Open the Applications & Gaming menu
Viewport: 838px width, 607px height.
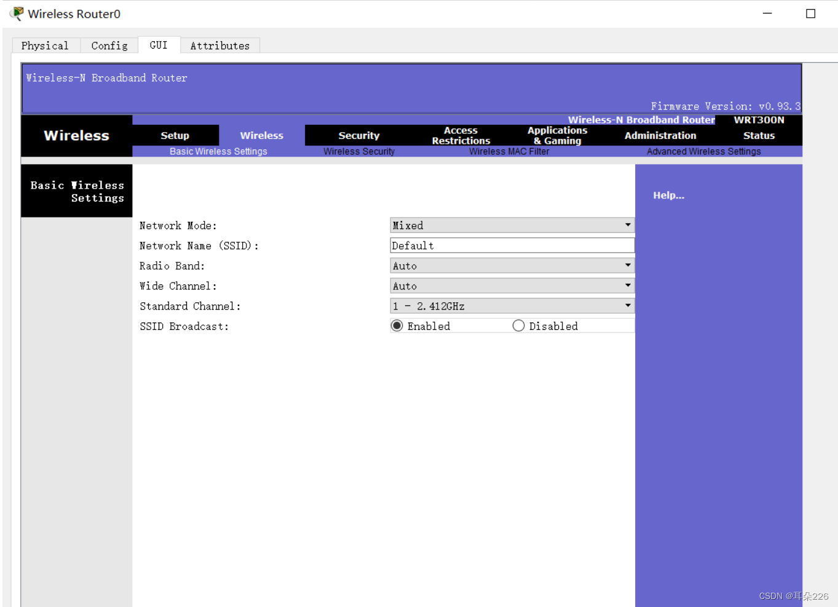pos(558,135)
